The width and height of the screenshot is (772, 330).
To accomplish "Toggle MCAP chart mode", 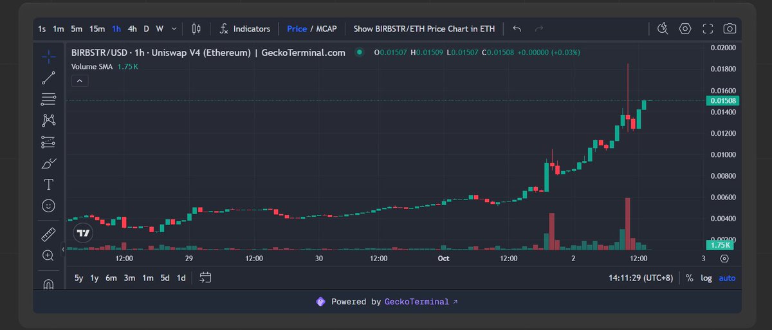I will [x=326, y=29].
